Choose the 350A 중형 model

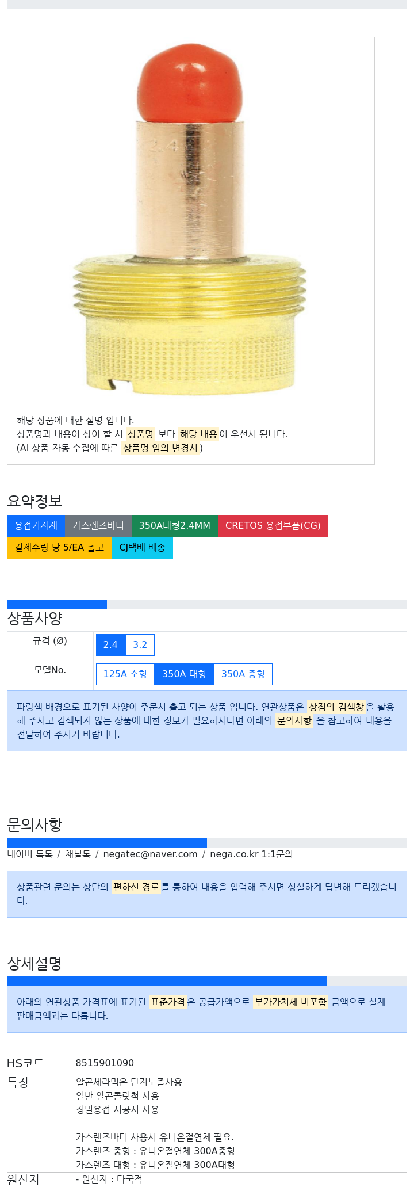click(x=243, y=674)
